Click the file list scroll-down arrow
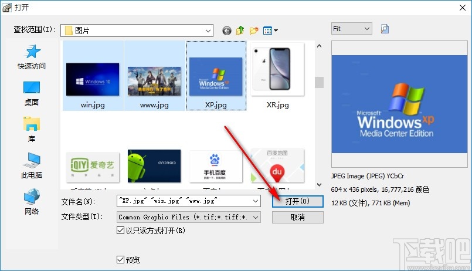 click(x=319, y=185)
